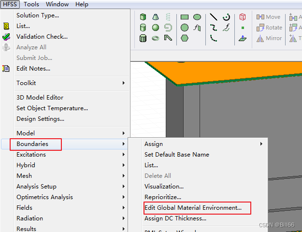Select the Draw point tool
The image size is (302, 232).
pyautogui.click(x=243, y=28)
